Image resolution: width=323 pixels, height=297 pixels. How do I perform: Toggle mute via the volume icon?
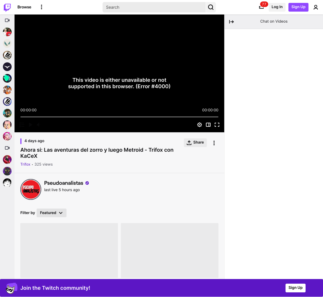coord(39,125)
